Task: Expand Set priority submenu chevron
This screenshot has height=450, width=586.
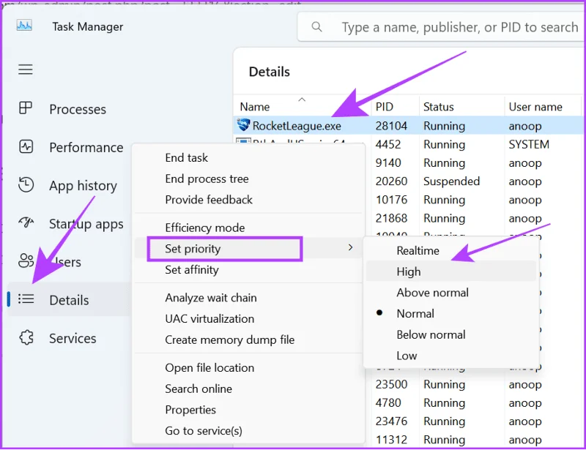Action: [350, 247]
